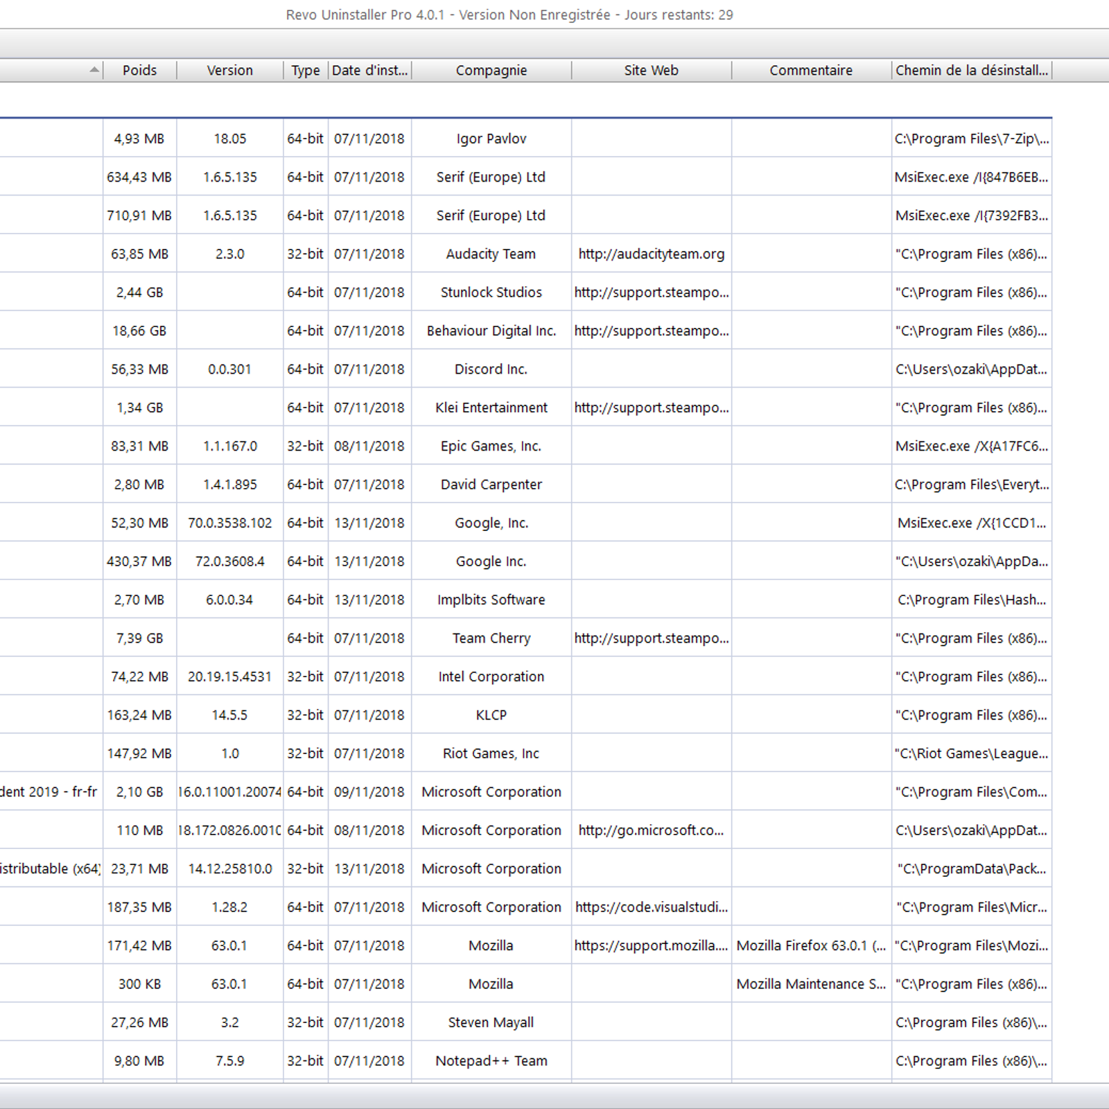Select the istributable (x64) row name
Image resolution: width=1109 pixels, height=1109 pixels.
[51, 868]
